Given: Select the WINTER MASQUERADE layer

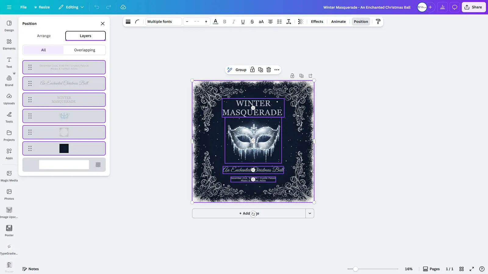Looking at the screenshot, I should pyautogui.click(x=64, y=100).
